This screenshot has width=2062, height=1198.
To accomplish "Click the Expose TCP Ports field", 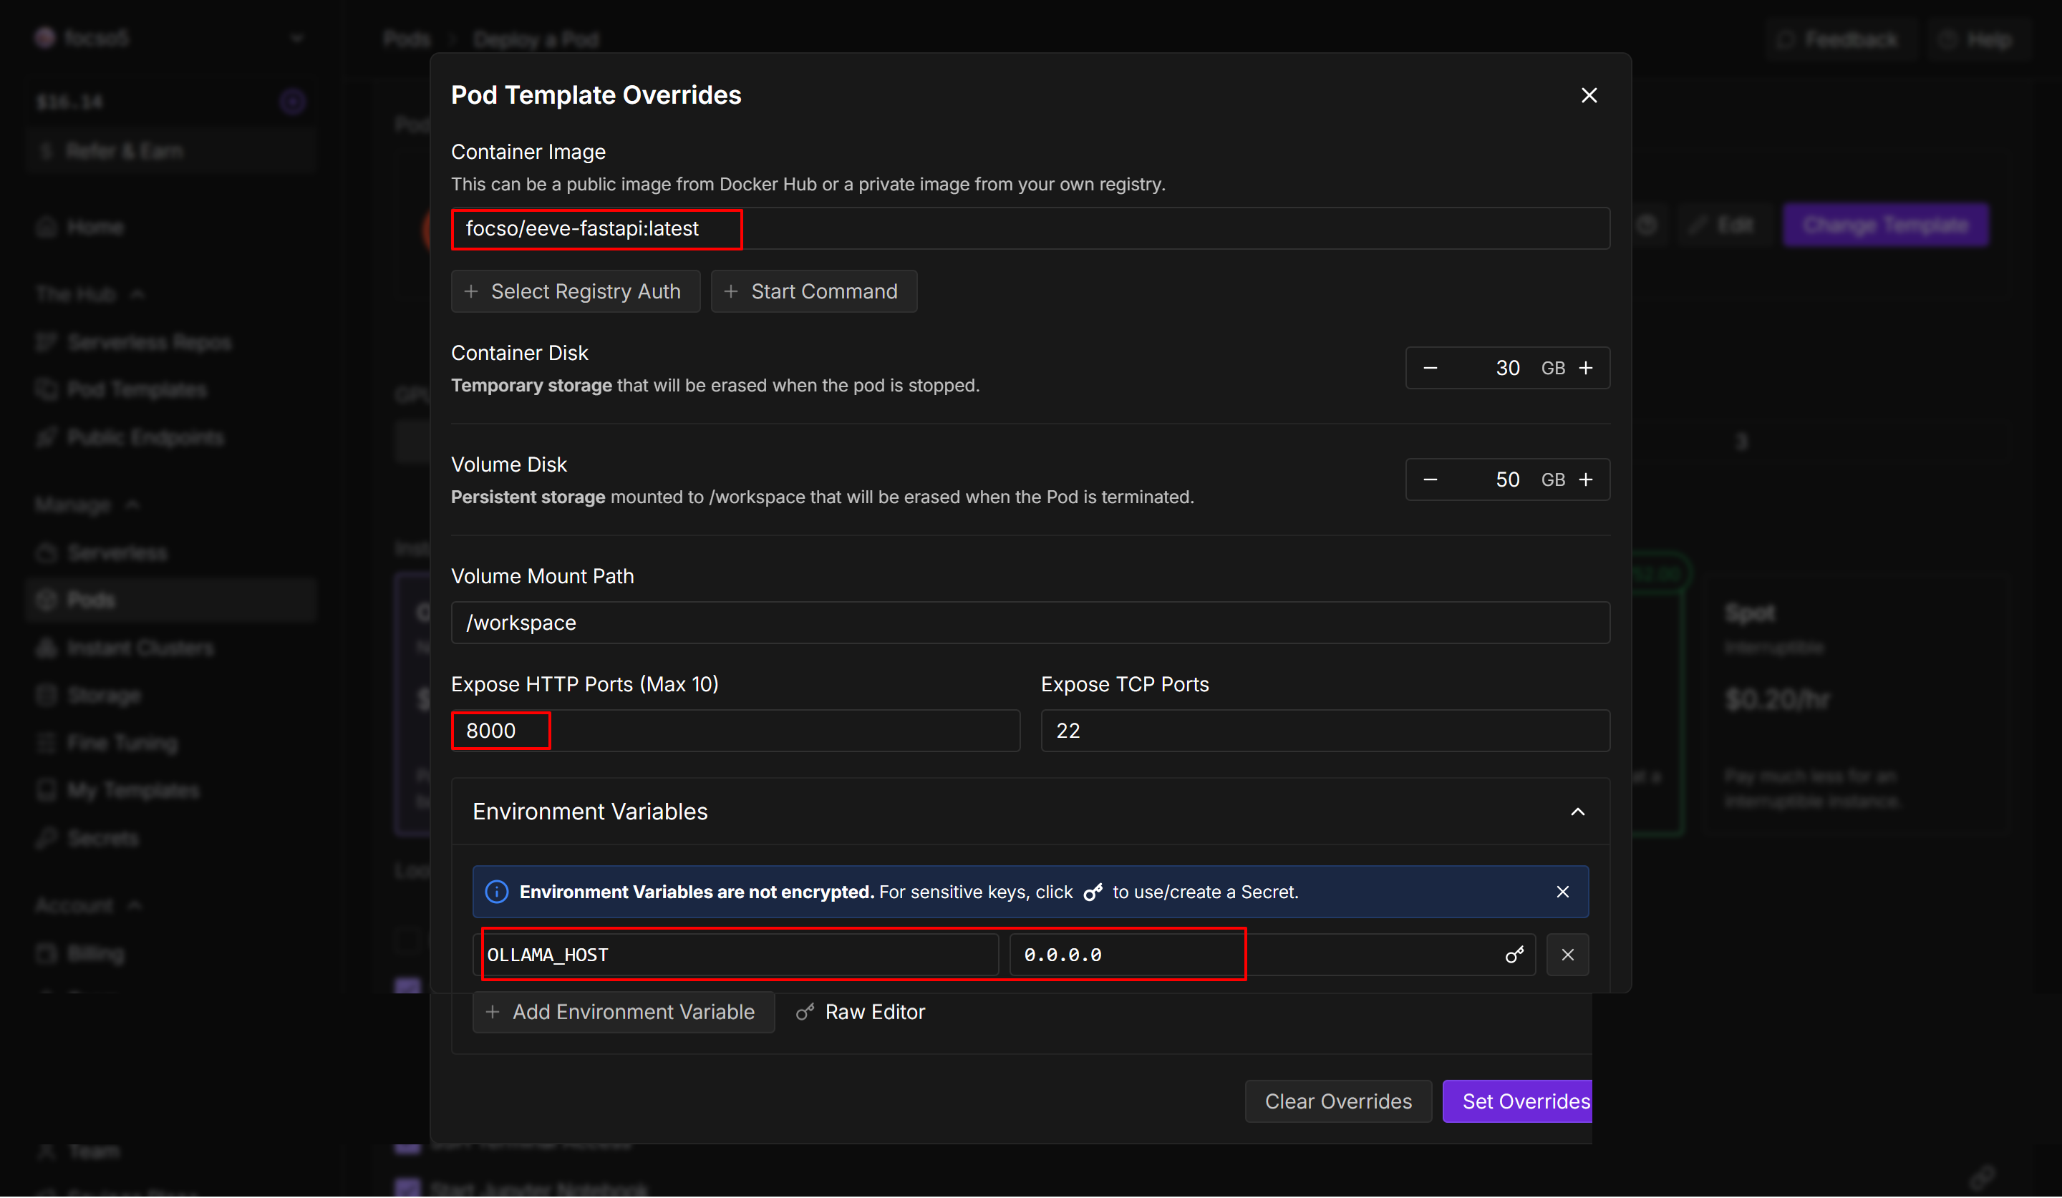I will coord(1324,731).
